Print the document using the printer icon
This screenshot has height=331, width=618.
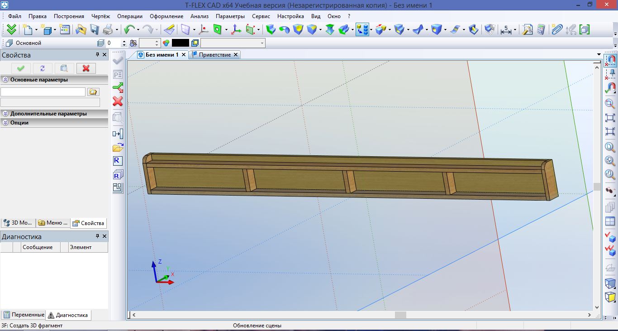pos(108,30)
